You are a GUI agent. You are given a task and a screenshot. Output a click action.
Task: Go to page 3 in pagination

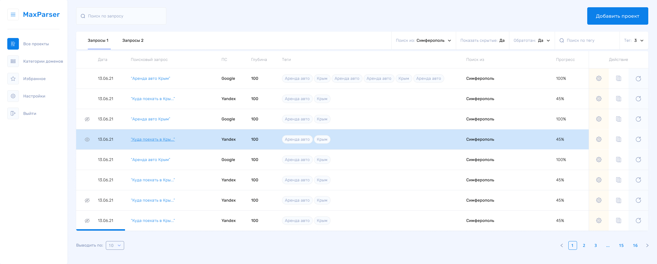click(596, 245)
